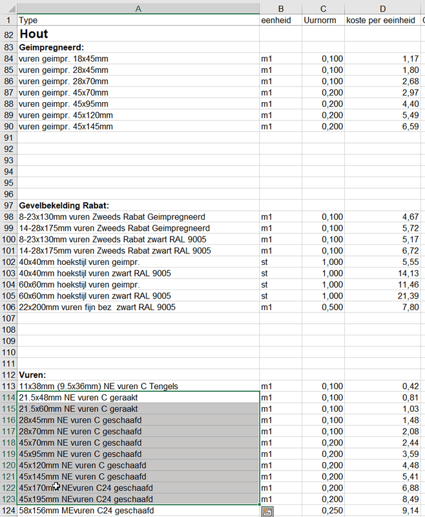425x517 pixels.
Task: Select column B header
Action: coord(281,9)
